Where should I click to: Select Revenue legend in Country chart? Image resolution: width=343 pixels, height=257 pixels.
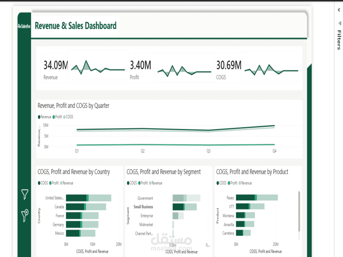67,183
